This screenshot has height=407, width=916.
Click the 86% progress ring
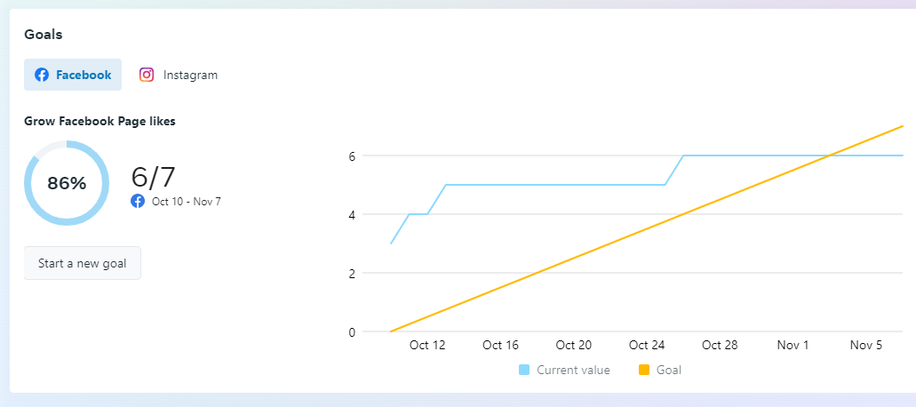67,183
